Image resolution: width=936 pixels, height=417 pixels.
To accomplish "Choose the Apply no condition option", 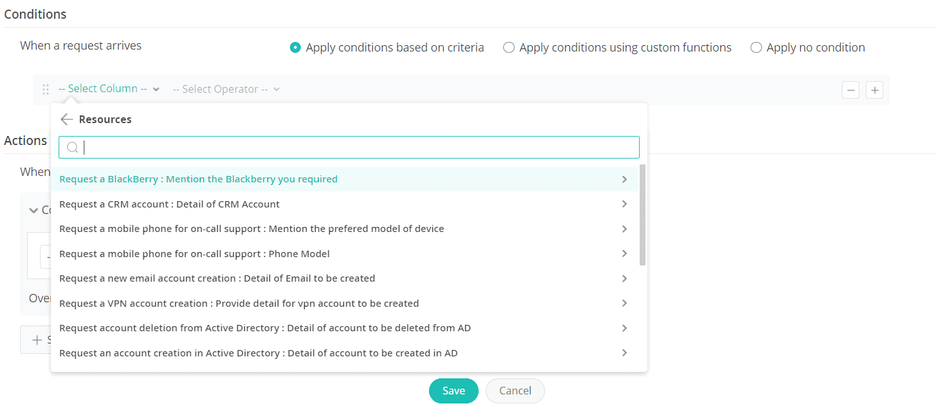I will coord(756,48).
